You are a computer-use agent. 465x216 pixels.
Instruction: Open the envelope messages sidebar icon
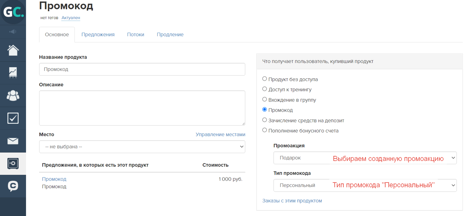(13, 141)
